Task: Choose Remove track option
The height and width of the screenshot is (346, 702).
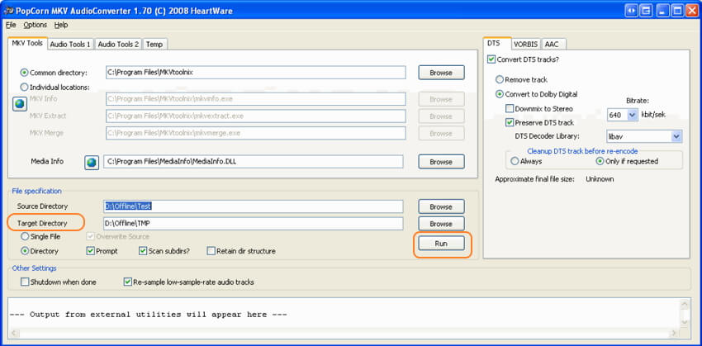Action: pos(500,79)
